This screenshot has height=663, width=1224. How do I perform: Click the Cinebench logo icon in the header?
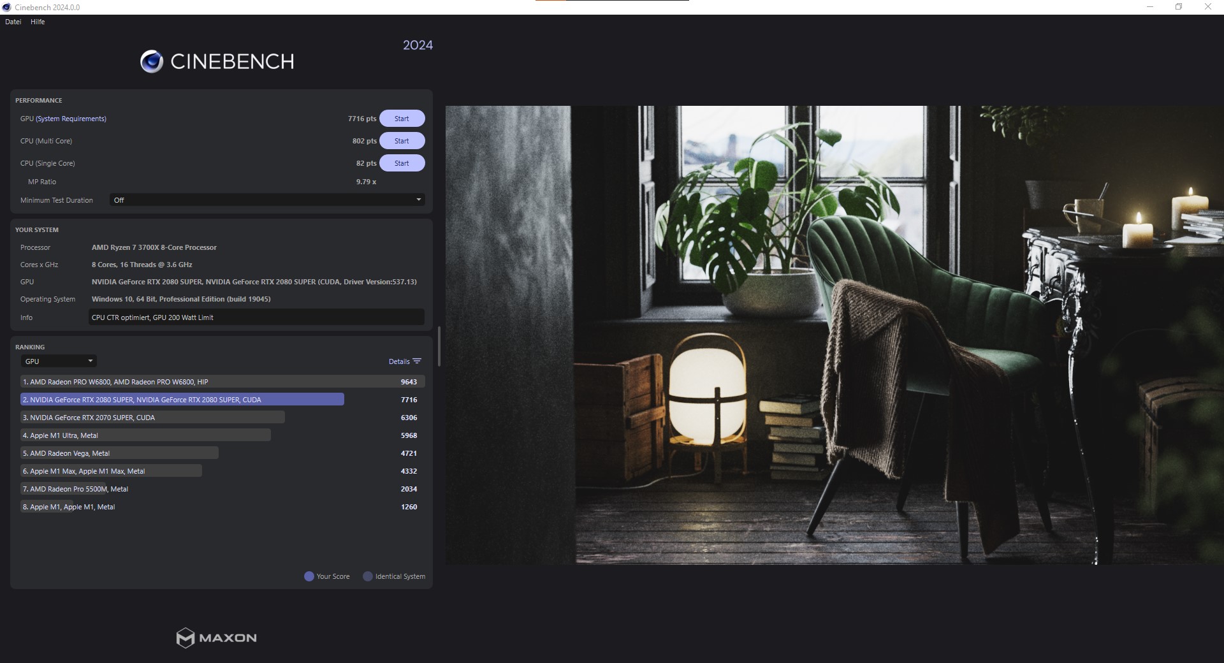pyautogui.click(x=152, y=61)
